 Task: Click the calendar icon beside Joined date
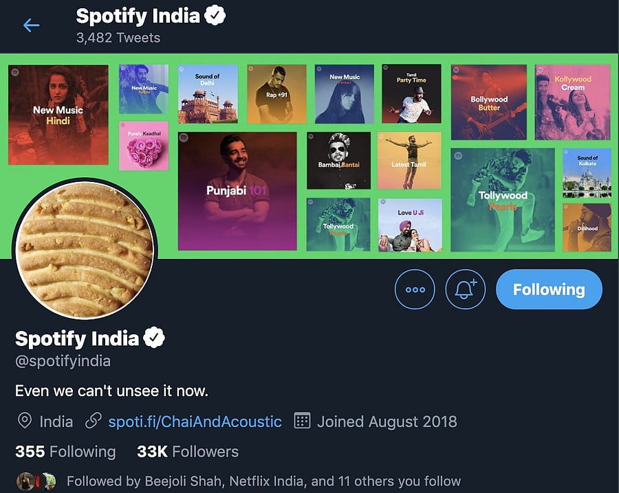302,421
